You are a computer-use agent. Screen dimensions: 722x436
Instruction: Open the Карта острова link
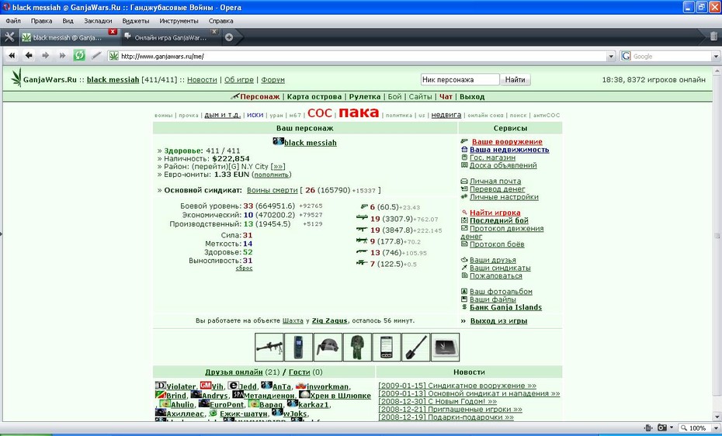tap(314, 96)
